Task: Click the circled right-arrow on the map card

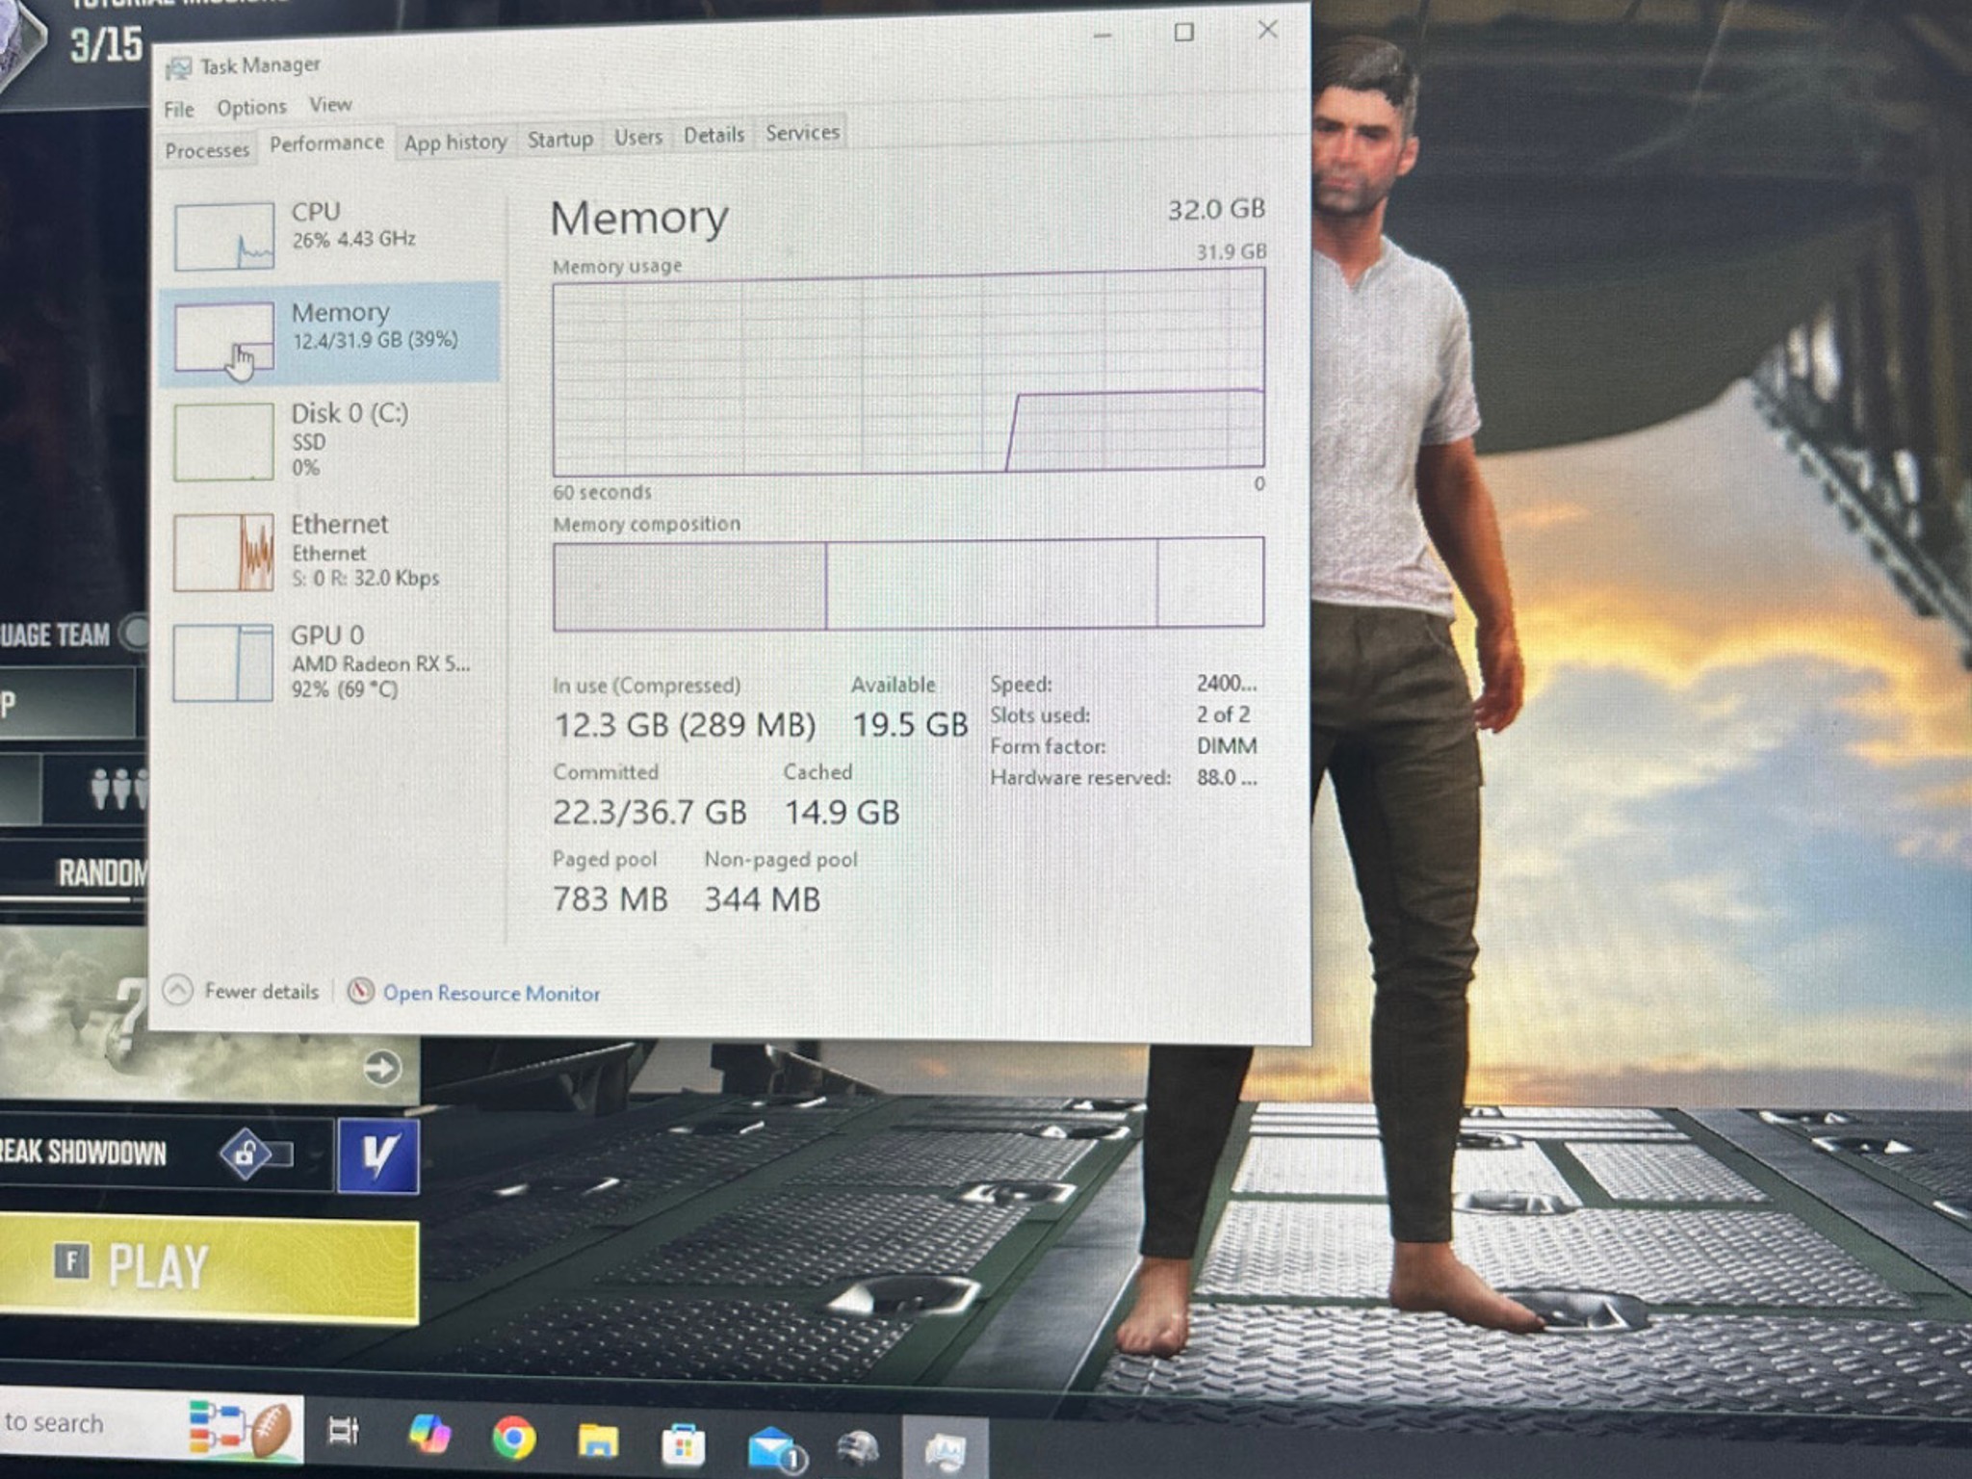Action: [x=382, y=1067]
